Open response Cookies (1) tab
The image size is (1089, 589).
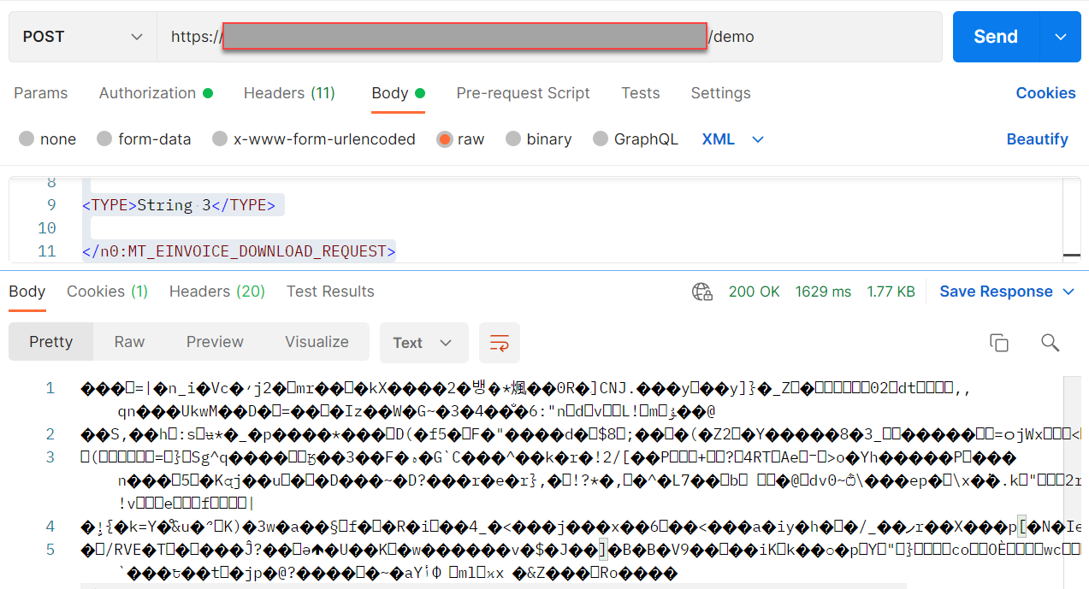tap(108, 292)
